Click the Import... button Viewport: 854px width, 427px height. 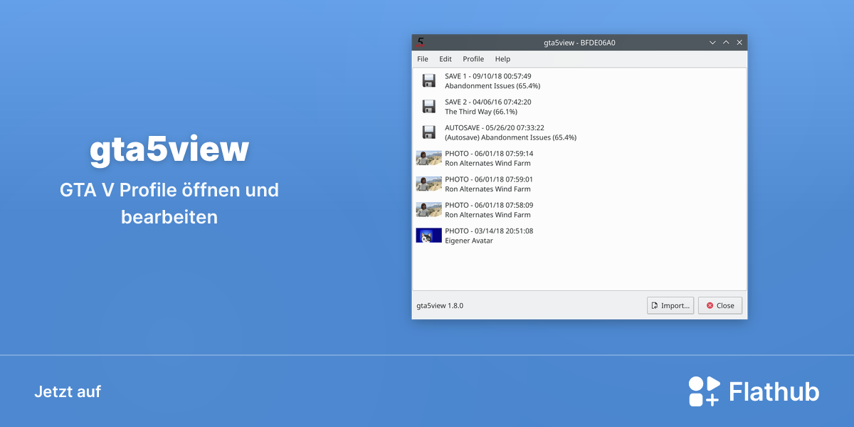coord(670,305)
